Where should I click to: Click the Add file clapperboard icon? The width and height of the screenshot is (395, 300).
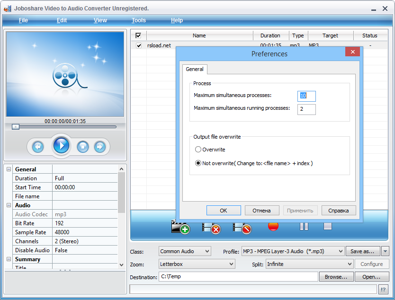[180, 227]
